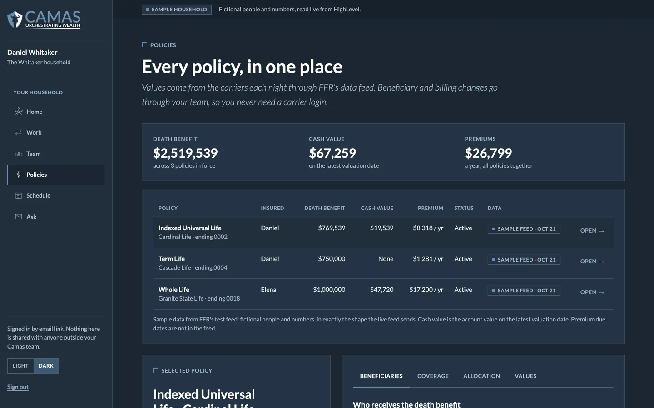This screenshot has height=408, width=654.
Task: Click the Sample Household badge
Action: tap(177, 10)
